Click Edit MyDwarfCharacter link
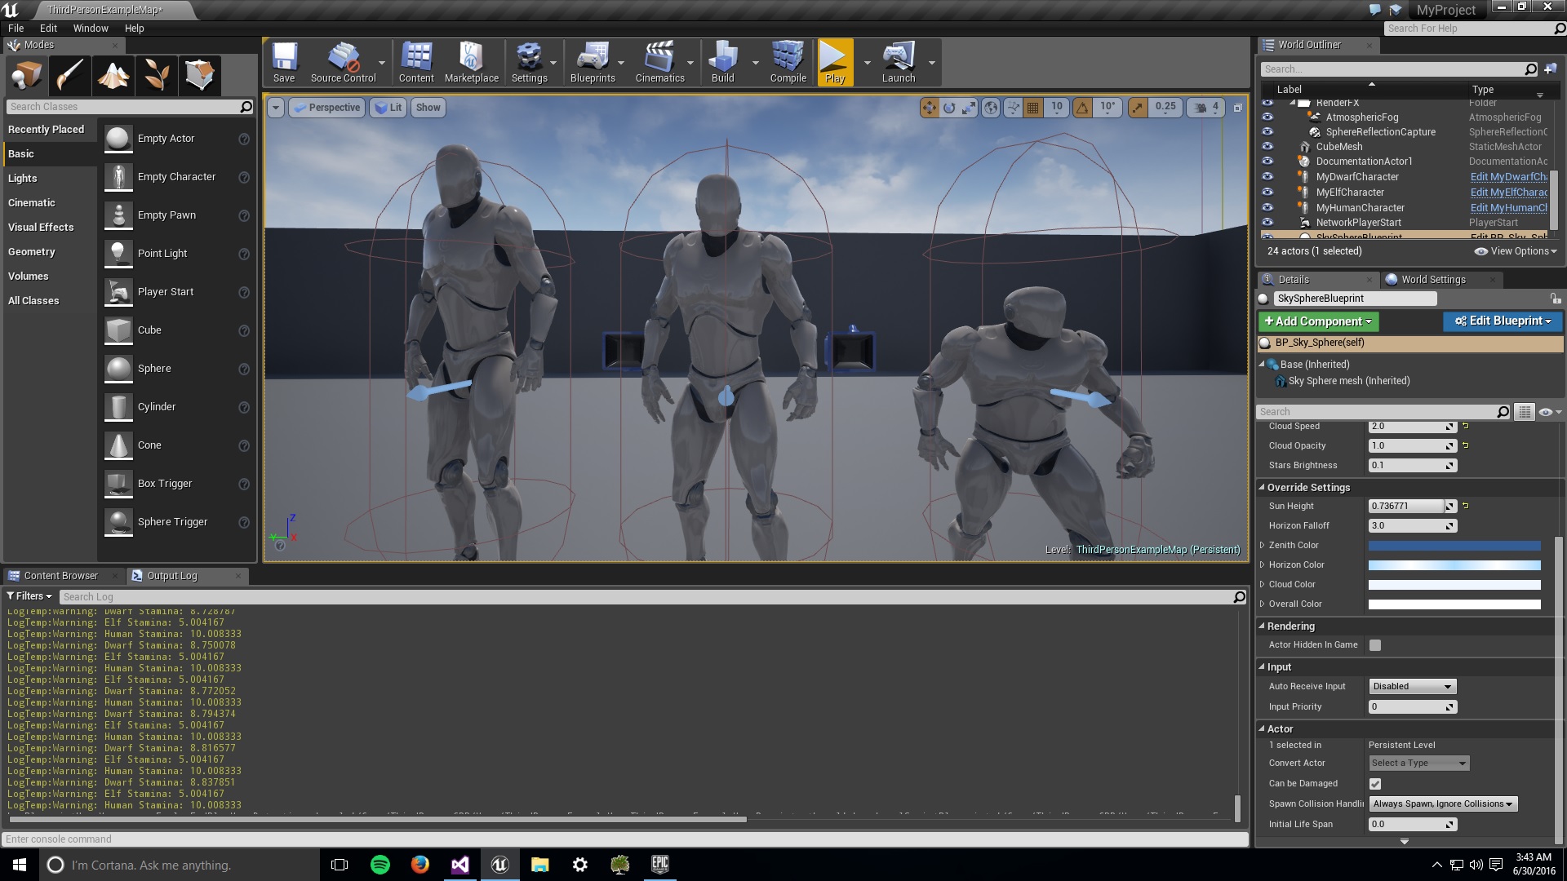Screen dimensions: 1567x881 pos(1508,177)
